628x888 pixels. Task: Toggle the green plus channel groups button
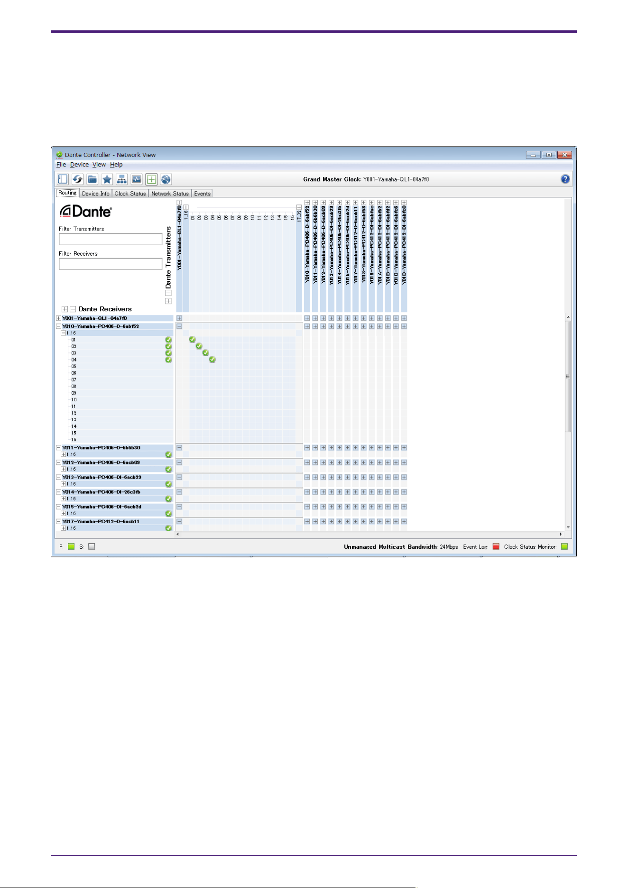point(151,179)
